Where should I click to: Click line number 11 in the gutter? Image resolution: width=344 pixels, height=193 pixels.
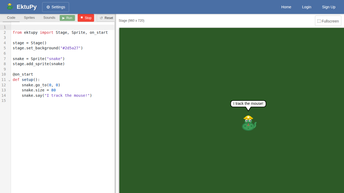tap(4, 80)
